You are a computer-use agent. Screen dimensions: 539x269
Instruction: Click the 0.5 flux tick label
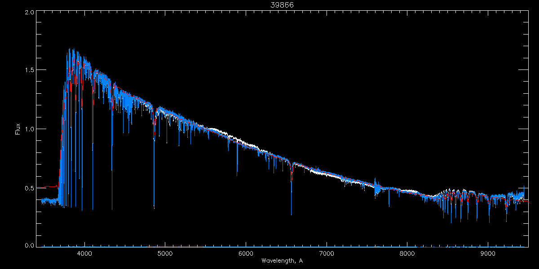click(x=29, y=188)
